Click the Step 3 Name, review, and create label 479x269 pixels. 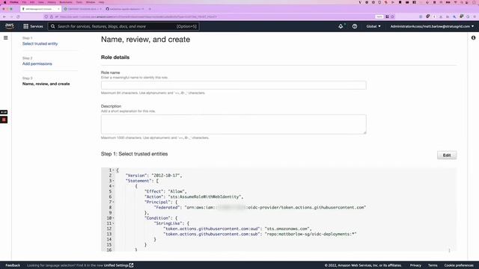click(x=46, y=84)
